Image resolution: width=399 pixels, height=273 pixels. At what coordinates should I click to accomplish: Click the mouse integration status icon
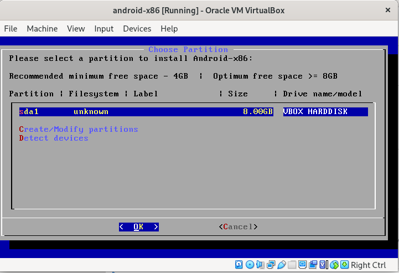click(x=335, y=265)
